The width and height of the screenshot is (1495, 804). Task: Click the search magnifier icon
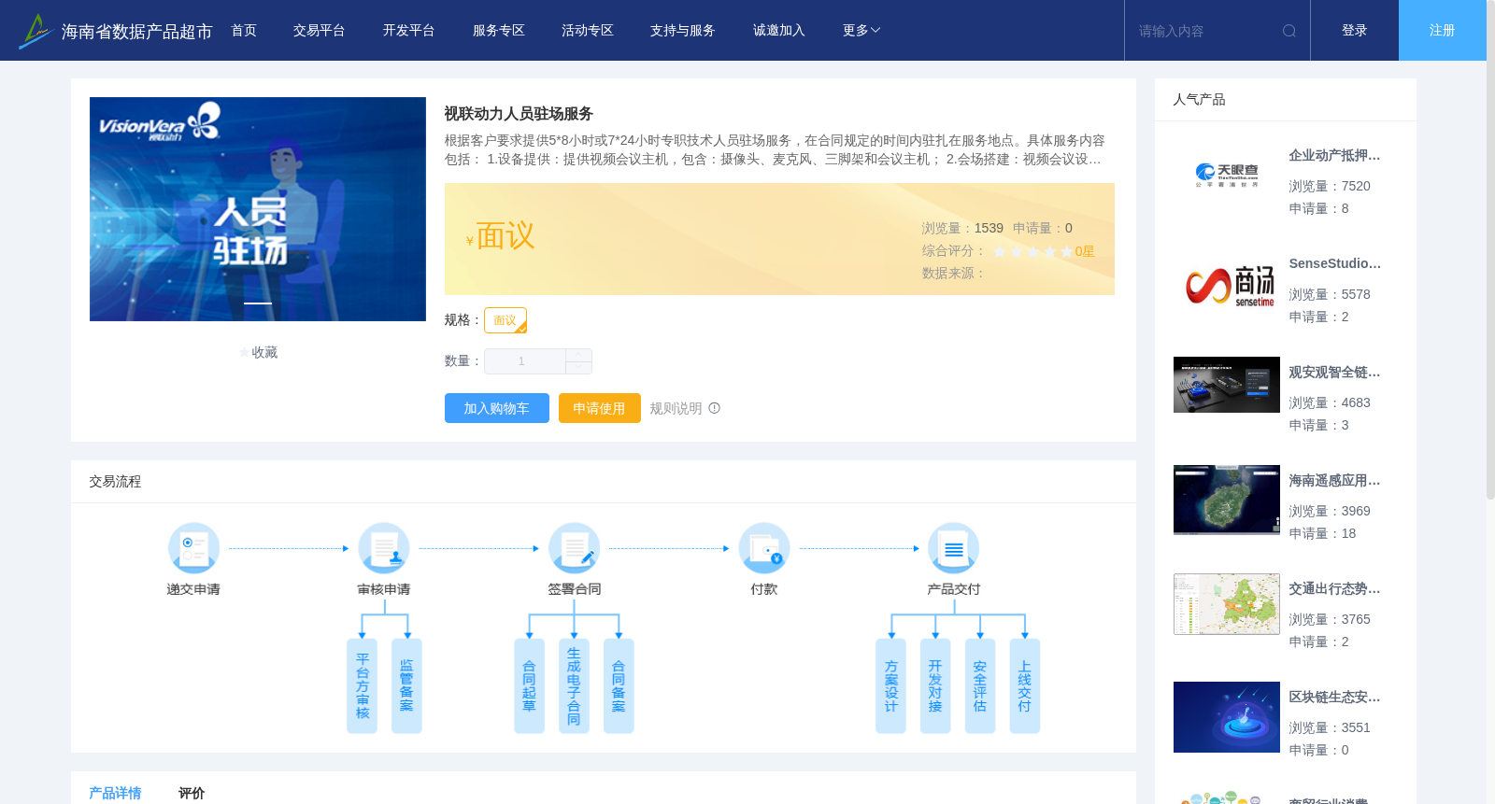pyautogui.click(x=1289, y=31)
